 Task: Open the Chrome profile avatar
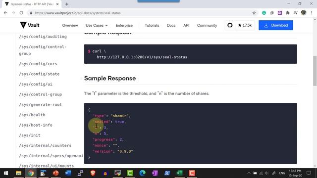click(304, 13)
